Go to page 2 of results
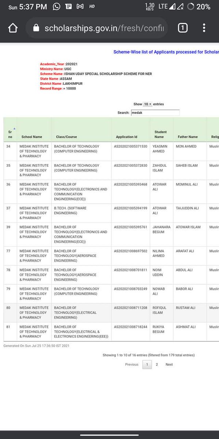This screenshot has height=439, width=219. [157, 364]
